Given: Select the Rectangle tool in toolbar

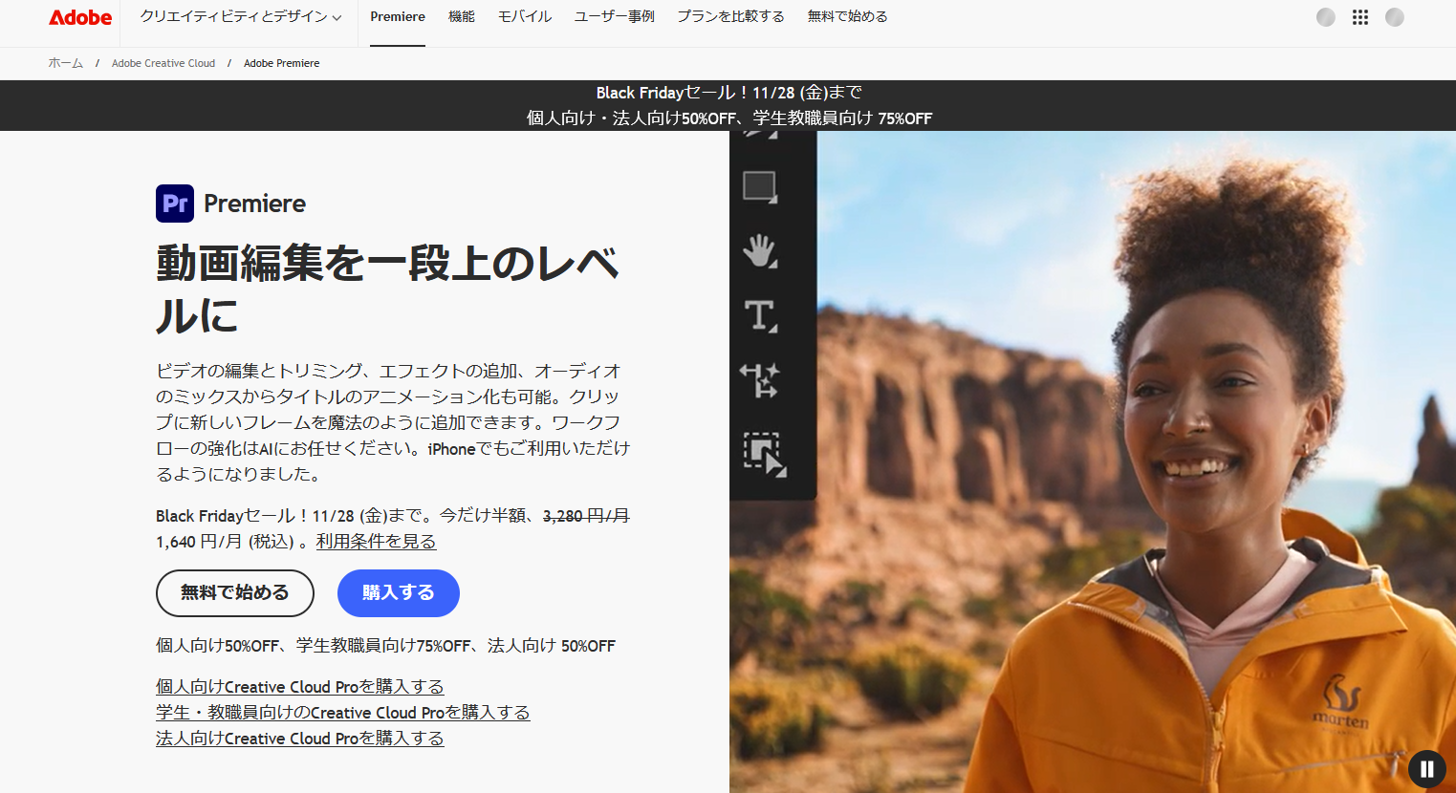Looking at the screenshot, I should (760, 186).
